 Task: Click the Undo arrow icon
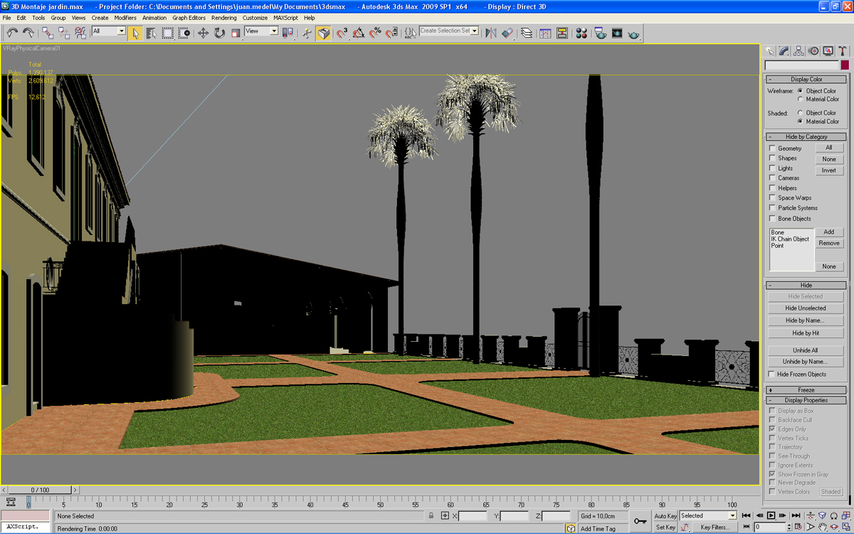[x=12, y=33]
